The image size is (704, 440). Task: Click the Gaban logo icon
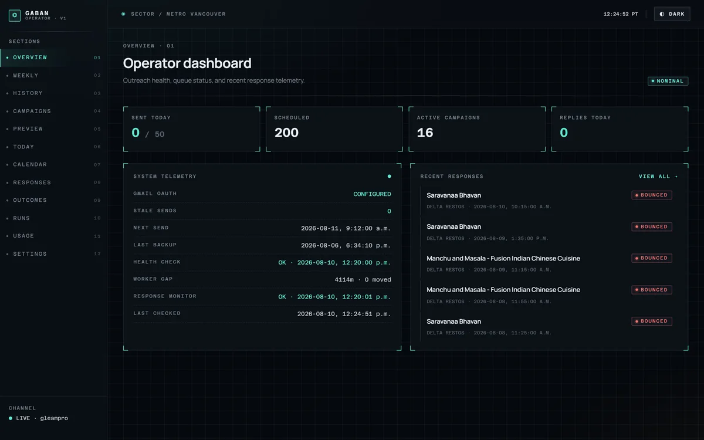(x=15, y=15)
